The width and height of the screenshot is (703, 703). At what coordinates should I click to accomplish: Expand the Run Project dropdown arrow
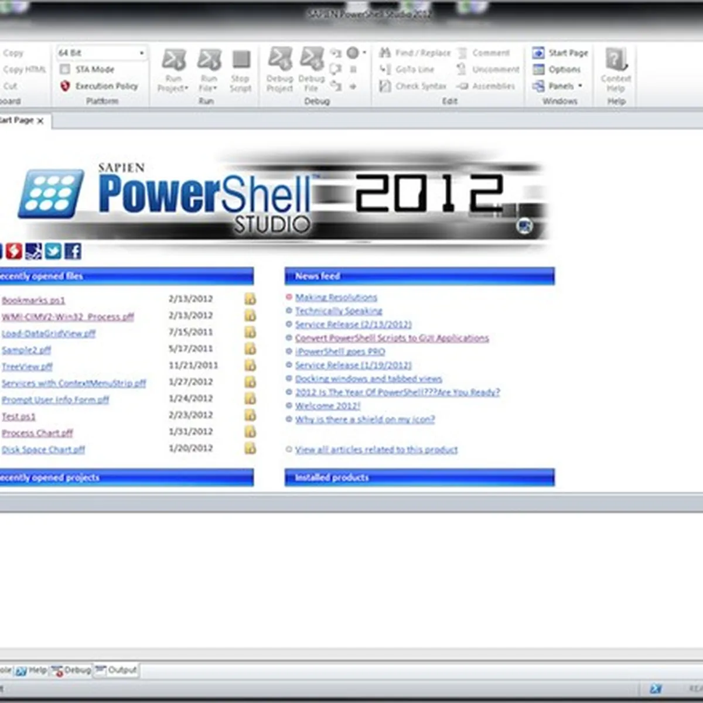click(186, 88)
